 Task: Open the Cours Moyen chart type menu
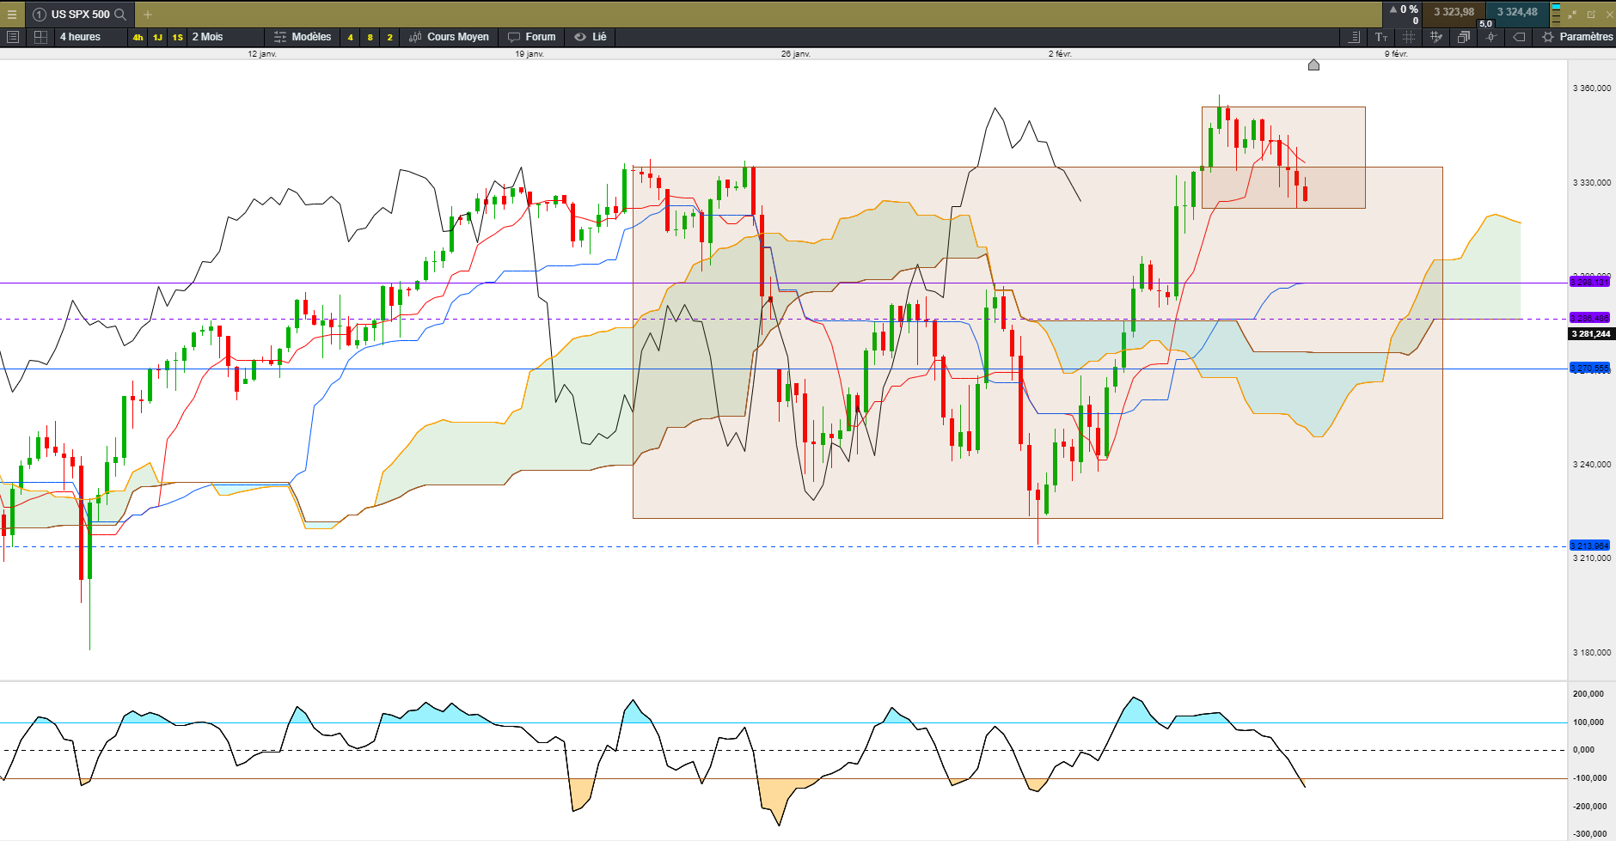point(450,37)
